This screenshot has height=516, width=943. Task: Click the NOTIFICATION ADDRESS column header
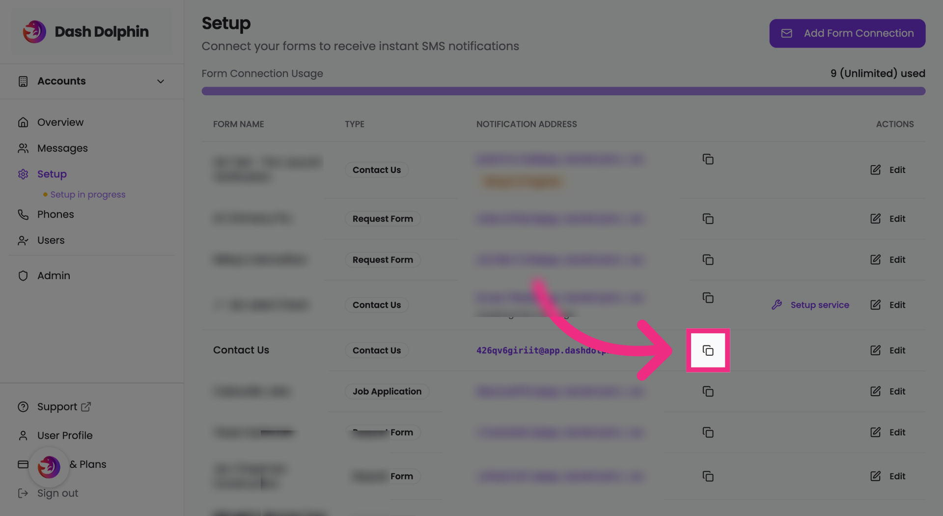(x=527, y=124)
